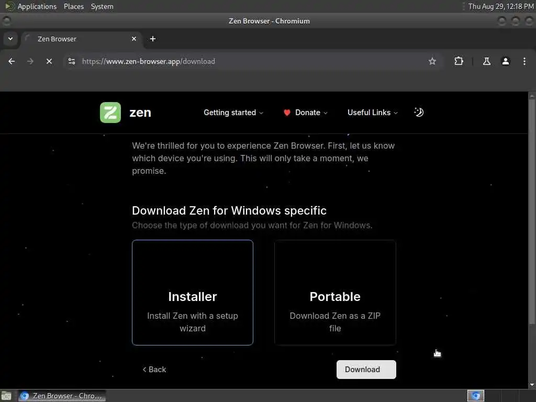Switch to the Zen Browser tab
This screenshot has height=402, width=536.
[82, 39]
